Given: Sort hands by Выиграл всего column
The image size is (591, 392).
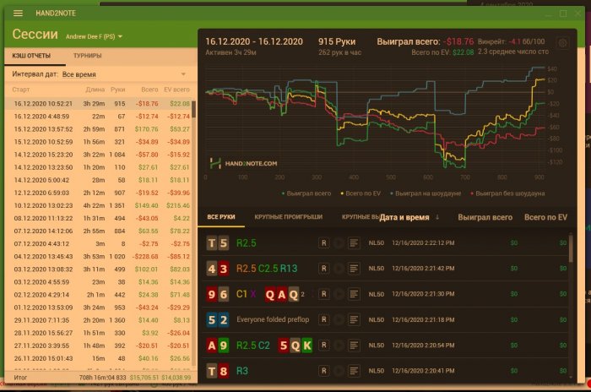Looking at the screenshot, I should click(x=485, y=217).
